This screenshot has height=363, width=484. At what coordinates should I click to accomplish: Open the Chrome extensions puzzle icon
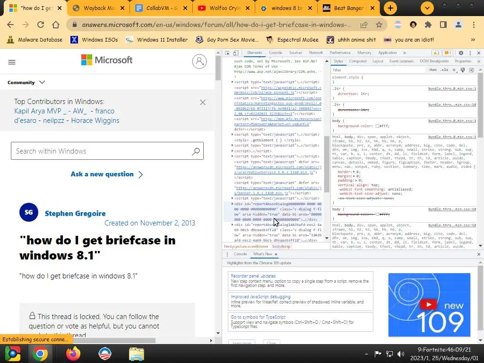click(x=428, y=25)
